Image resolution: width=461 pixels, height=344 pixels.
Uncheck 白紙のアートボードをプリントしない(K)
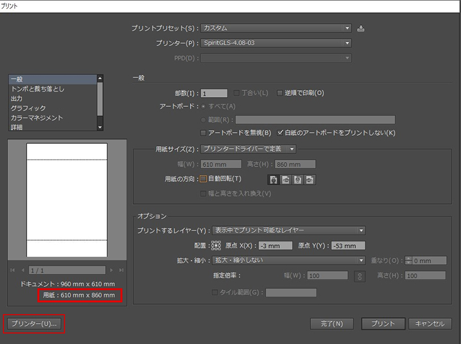[280, 133]
